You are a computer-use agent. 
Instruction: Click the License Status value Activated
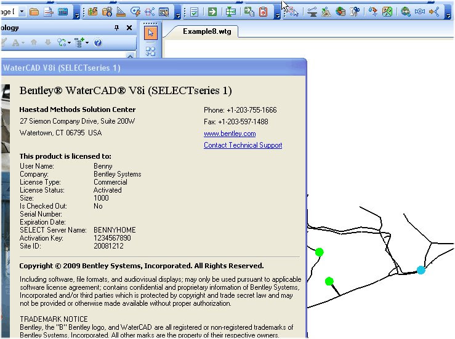(x=107, y=190)
